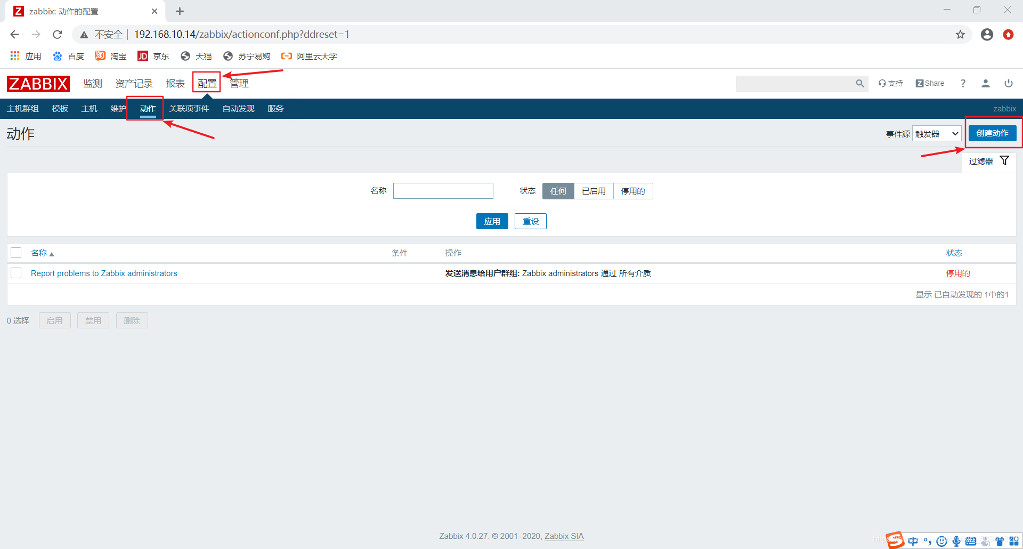Open the Suning (苏宁易购) bookmark
Screen dimensions: 1023x549
pyautogui.click(x=247, y=56)
